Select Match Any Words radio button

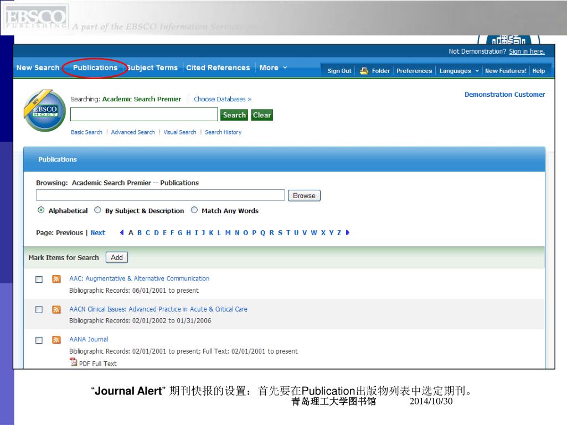coord(194,210)
